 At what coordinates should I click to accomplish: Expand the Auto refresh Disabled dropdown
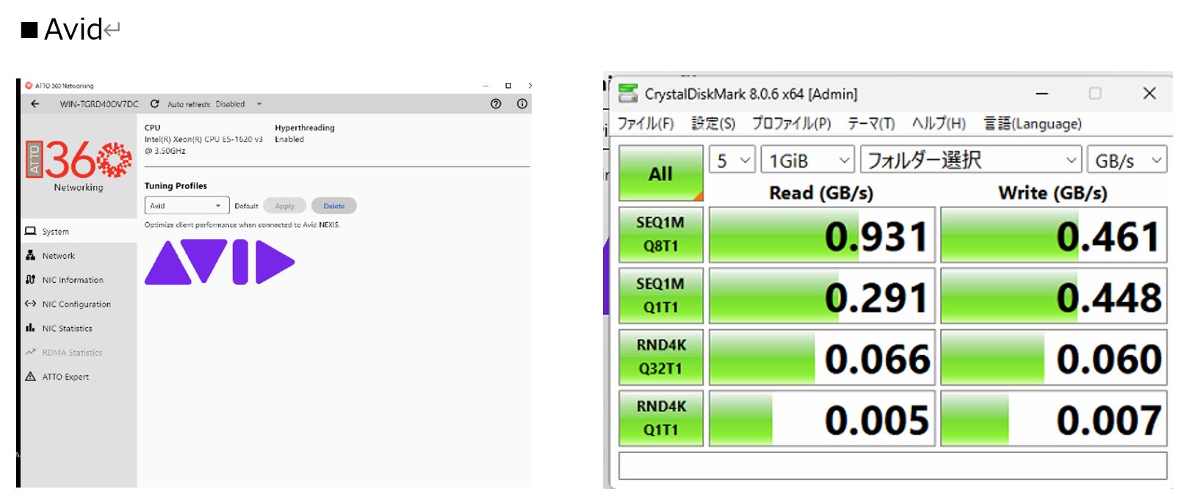tap(239, 104)
